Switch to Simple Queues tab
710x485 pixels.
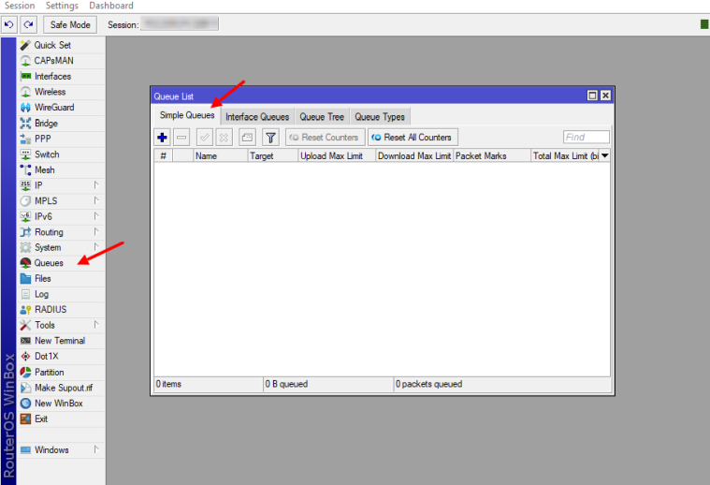click(187, 115)
